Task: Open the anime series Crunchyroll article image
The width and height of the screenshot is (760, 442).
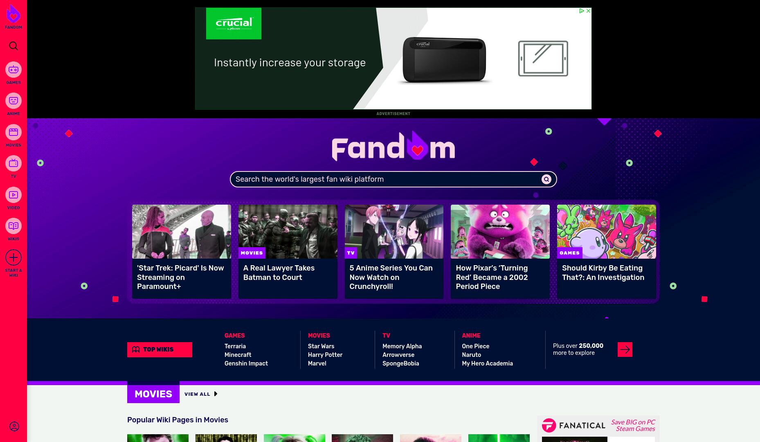Action: 394,232
